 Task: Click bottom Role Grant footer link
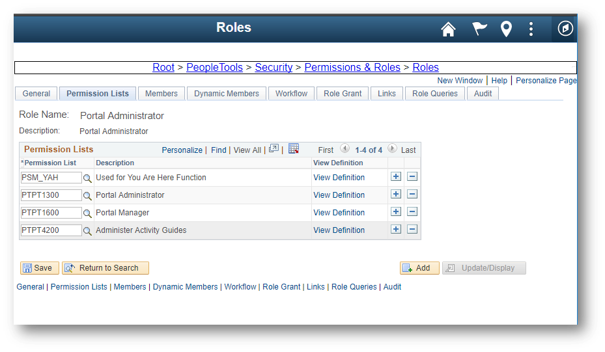(281, 287)
